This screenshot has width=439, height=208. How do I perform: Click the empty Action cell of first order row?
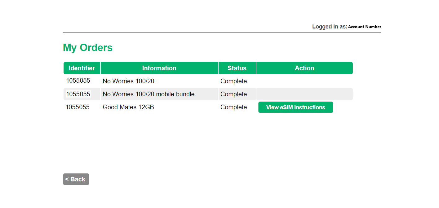(304, 81)
